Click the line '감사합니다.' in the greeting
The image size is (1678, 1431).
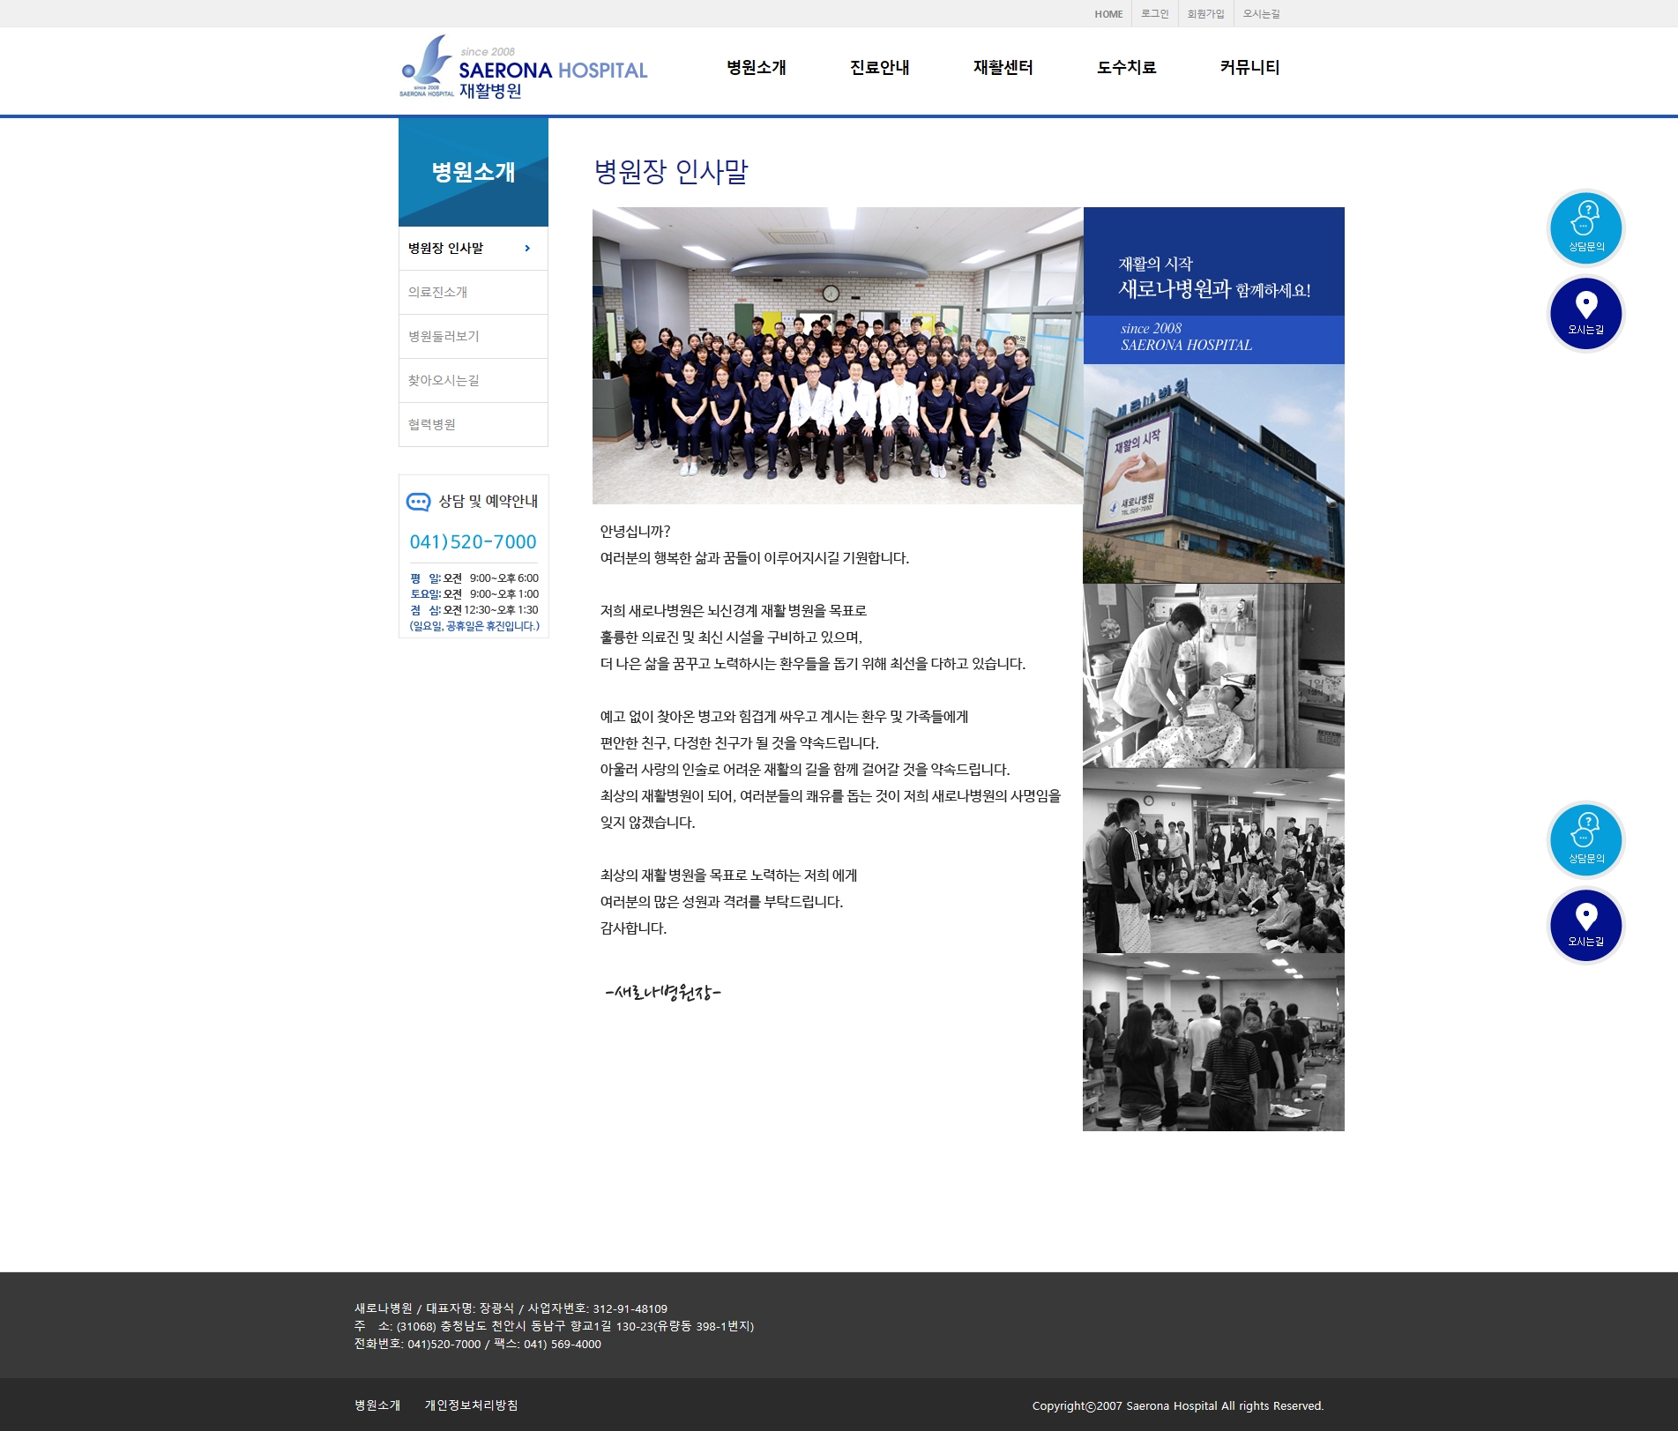633,928
